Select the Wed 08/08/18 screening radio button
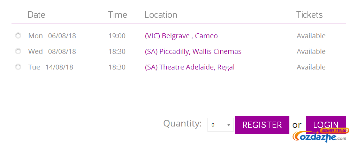Image resolution: width=357 pixels, height=147 pixels. pyautogui.click(x=18, y=51)
